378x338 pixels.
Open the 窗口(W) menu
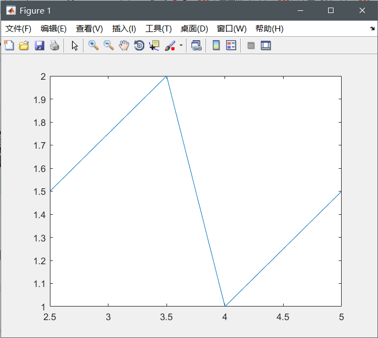tap(232, 29)
